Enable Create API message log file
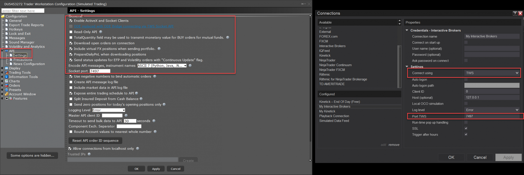The image size is (524, 175). click(71, 82)
